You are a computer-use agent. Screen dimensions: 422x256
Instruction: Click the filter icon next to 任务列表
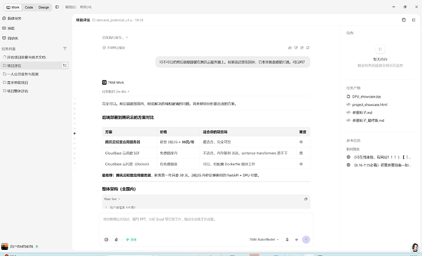pos(65,49)
